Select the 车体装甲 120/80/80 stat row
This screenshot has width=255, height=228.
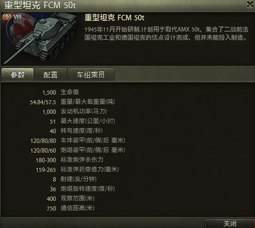click(78, 140)
